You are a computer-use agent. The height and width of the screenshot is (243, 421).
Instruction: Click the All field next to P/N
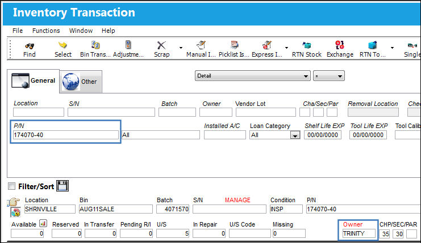161,135
